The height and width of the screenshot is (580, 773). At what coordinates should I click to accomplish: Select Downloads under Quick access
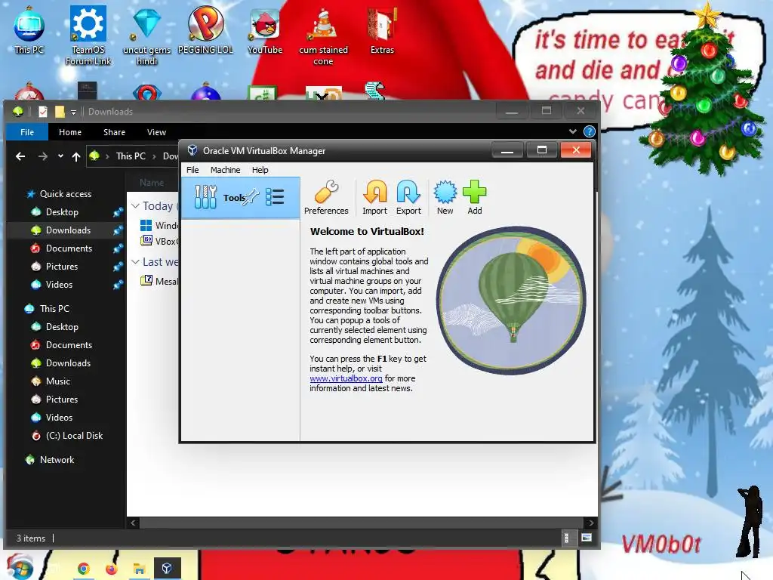coord(67,230)
